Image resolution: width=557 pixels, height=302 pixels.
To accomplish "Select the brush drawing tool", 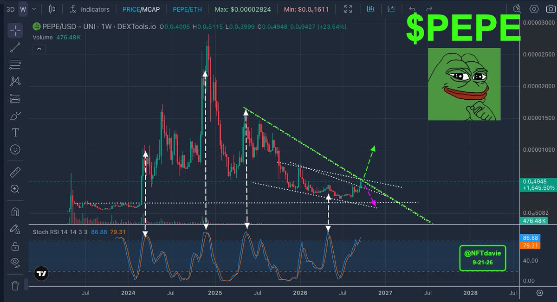I will click(15, 116).
